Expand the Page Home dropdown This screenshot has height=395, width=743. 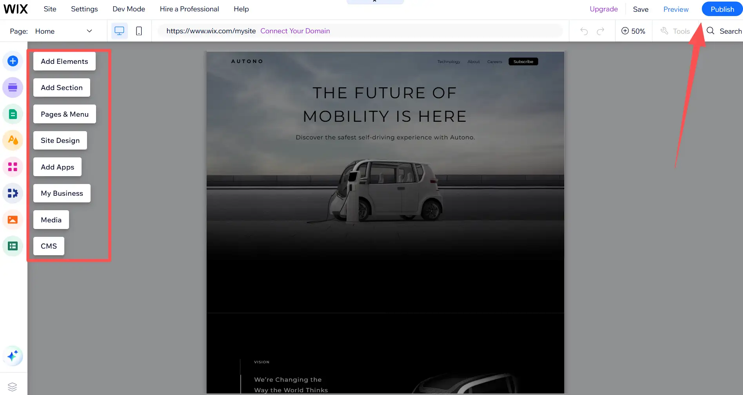(x=64, y=31)
